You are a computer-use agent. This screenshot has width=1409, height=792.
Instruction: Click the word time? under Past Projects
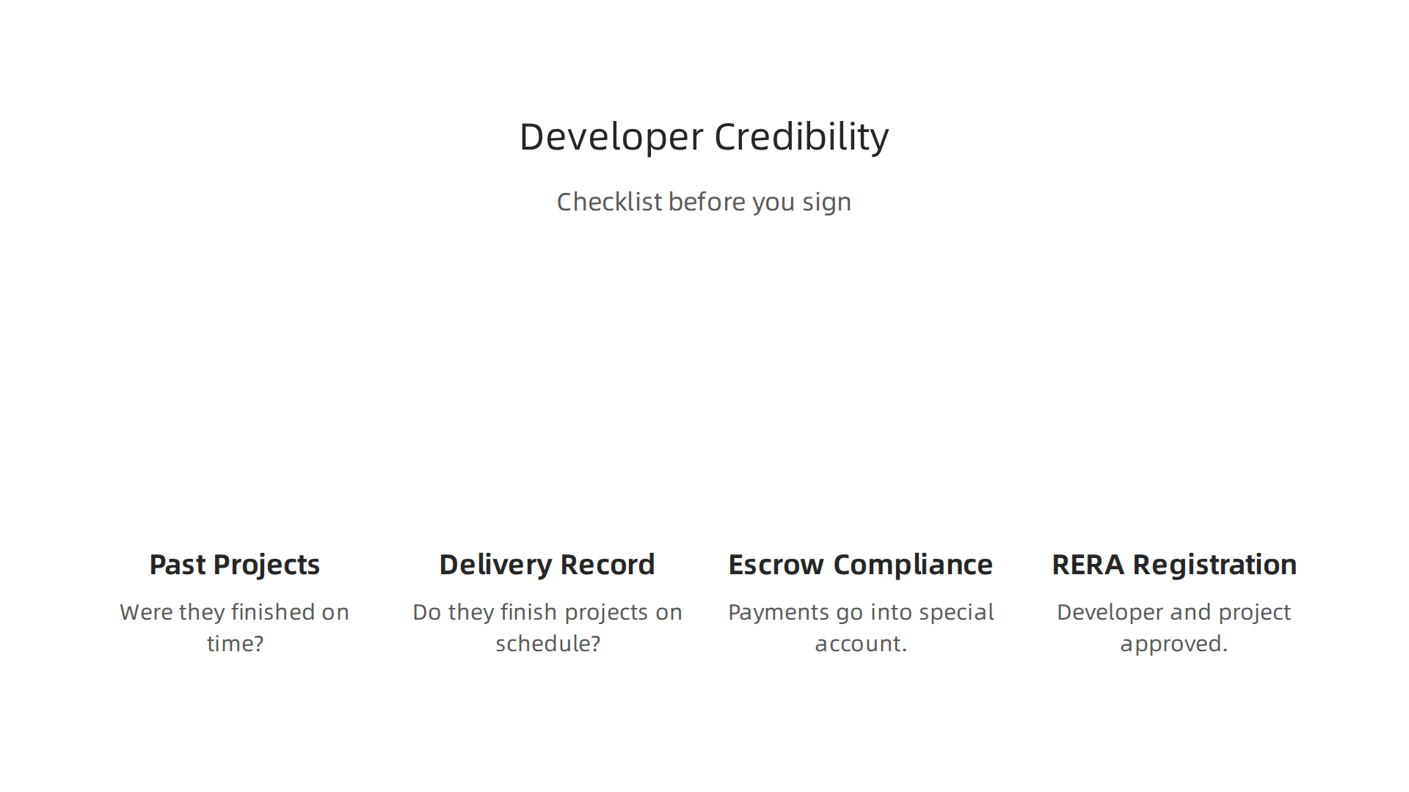[x=235, y=644]
